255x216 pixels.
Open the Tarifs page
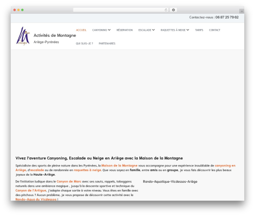[x=199, y=30]
